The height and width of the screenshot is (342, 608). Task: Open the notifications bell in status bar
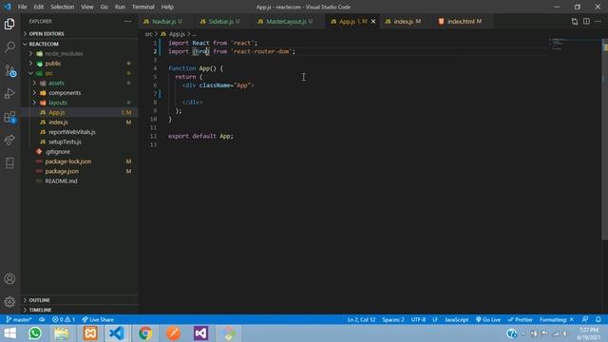[x=598, y=319]
